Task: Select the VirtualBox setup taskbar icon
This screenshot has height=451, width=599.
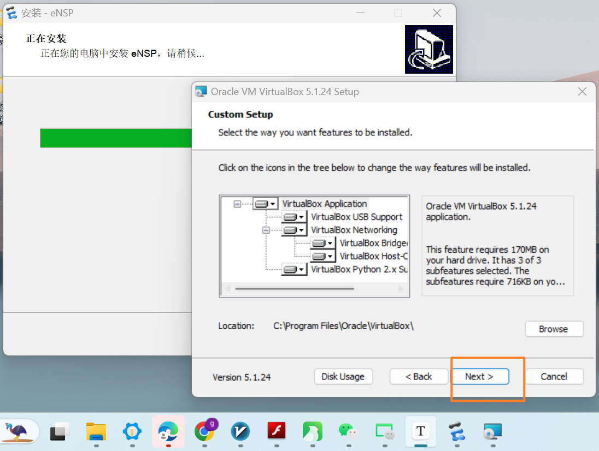Action: [x=492, y=432]
